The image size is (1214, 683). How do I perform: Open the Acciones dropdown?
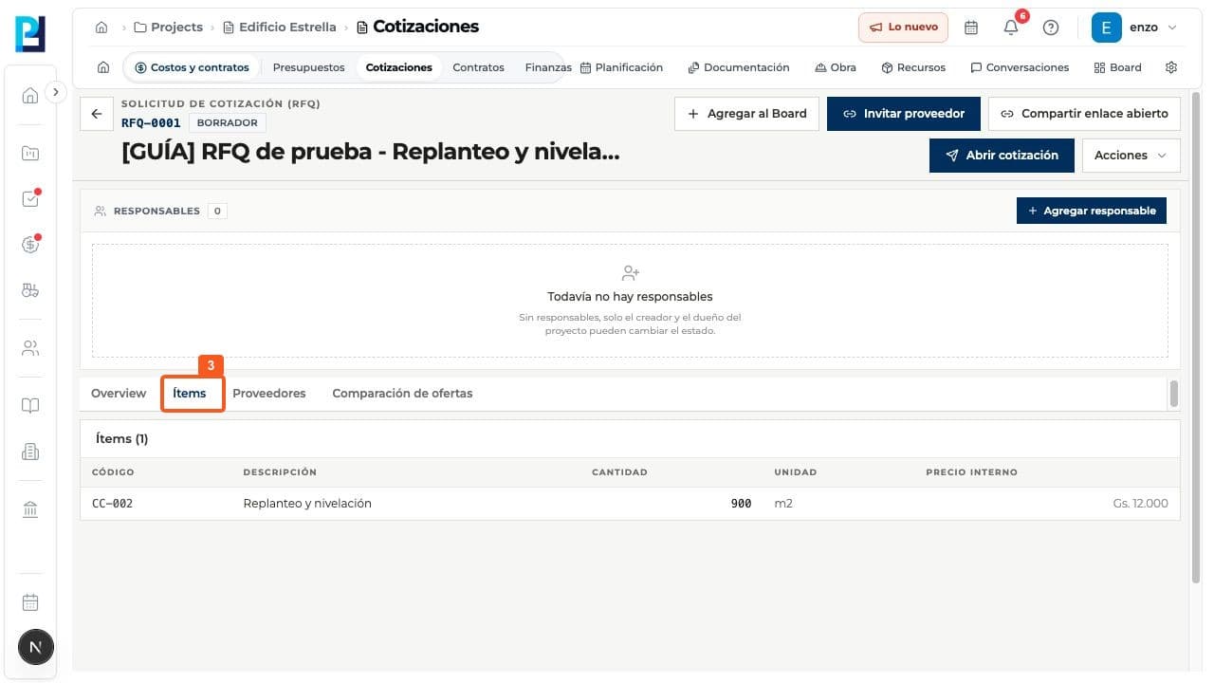click(1131, 155)
